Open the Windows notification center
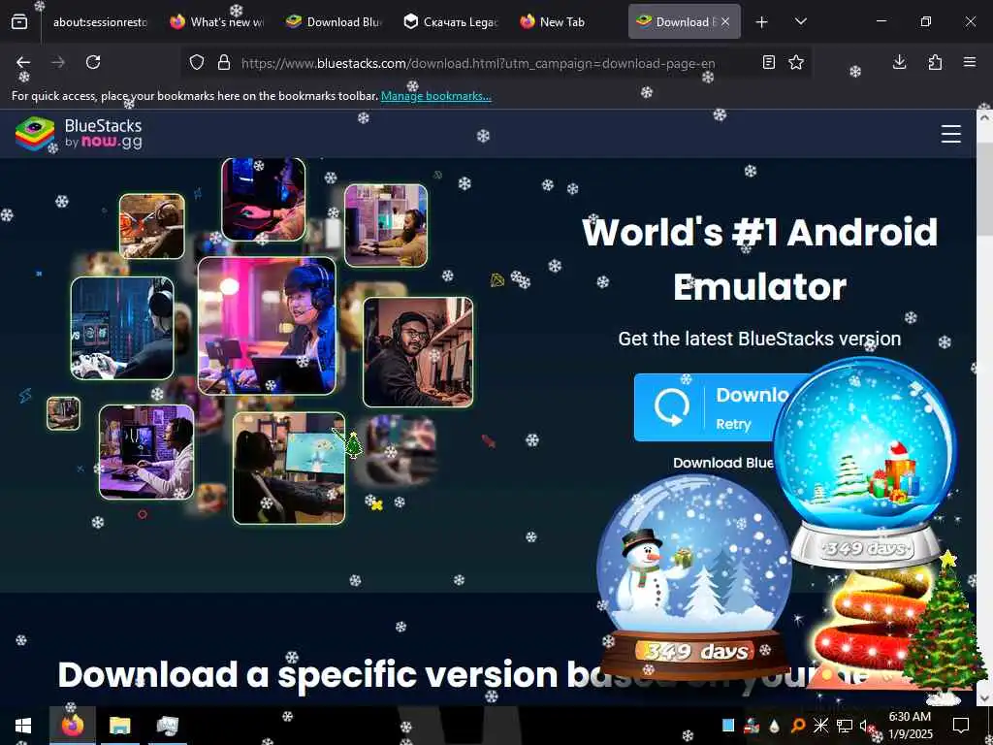This screenshot has width=993, height=745. click(961, 726)
